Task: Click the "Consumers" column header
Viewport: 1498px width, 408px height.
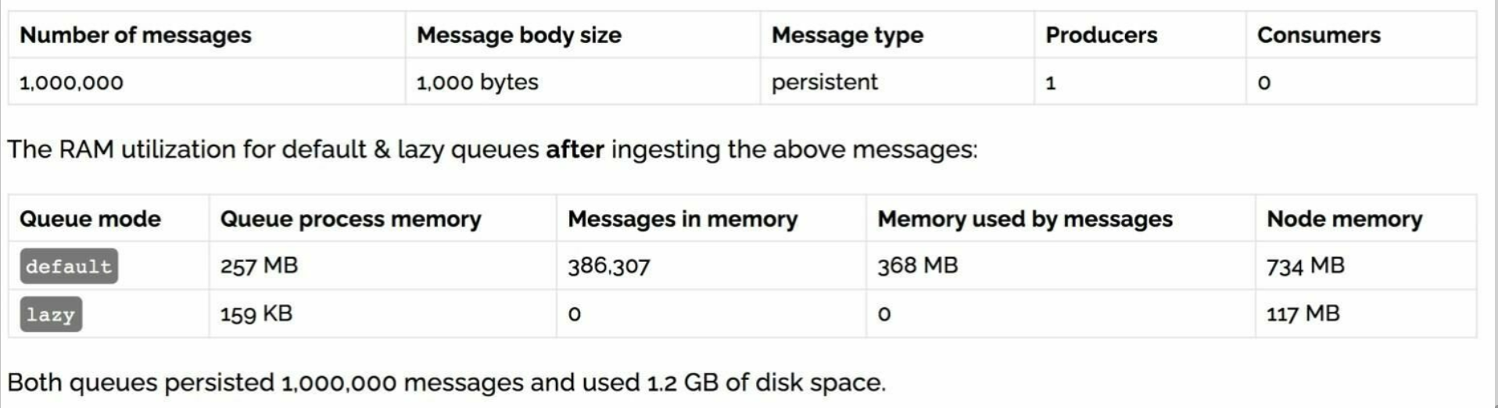Action: (1318, 35)
